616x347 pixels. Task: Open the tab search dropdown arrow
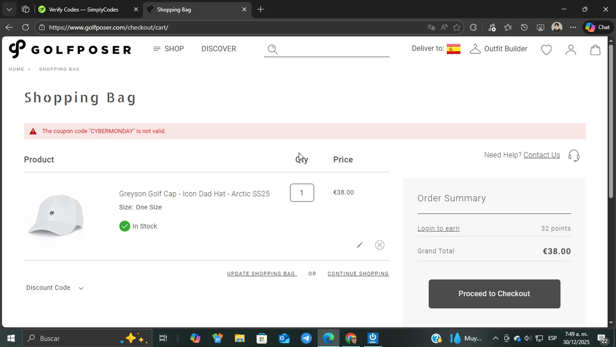pyautogui.click(x=9, y=9)
